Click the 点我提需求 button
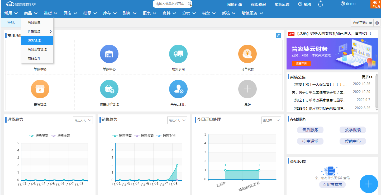Image resolution: width=381 pixels, height=195 pixels. click(x=332, y=185)
